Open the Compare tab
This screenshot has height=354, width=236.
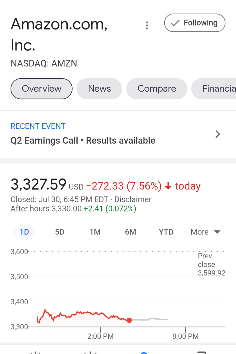(157, 89)
